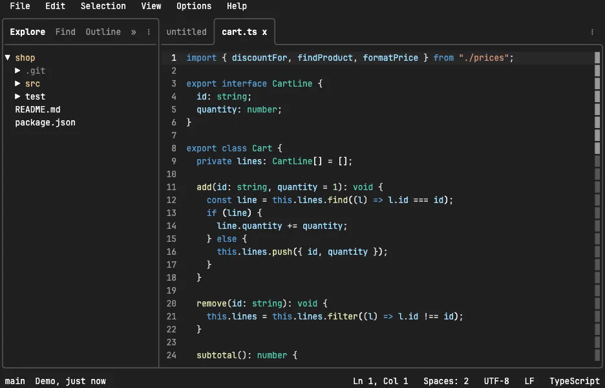The width and height of the screenshot is (605, 388).
Task: Expand the test folder
Action: pyautogui.click(x=17, y=96)
